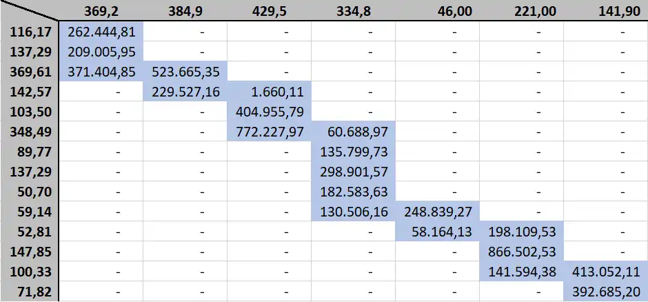
Task: Select the cell with value 298.901,57
Action: 354,171
